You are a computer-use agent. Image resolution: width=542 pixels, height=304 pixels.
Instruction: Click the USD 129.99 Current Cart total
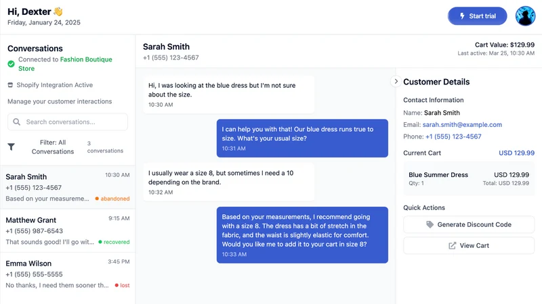516,153
